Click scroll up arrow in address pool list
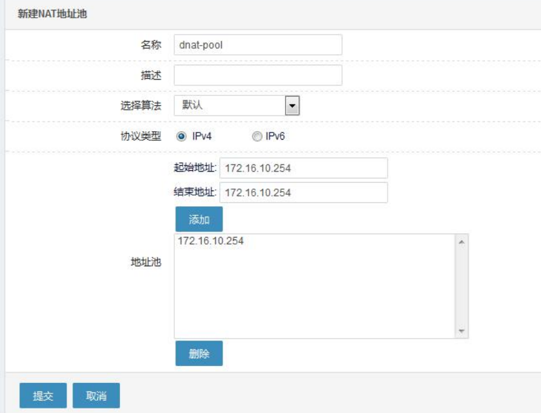541x413 pixels. click(461, 242)
